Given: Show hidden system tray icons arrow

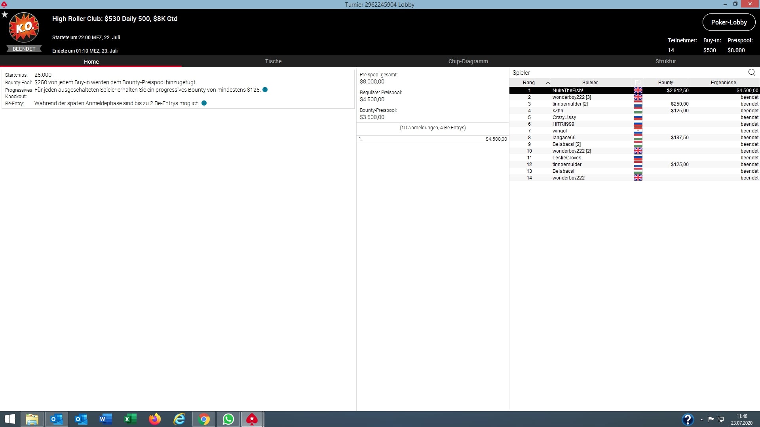Looking at the screenshot, I should click(701, 419).
